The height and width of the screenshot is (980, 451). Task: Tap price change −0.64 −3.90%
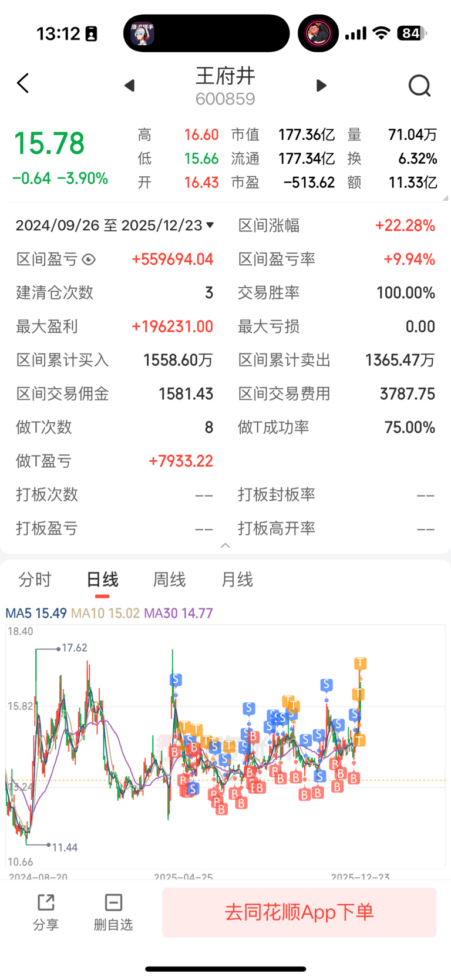click(60, 179)
